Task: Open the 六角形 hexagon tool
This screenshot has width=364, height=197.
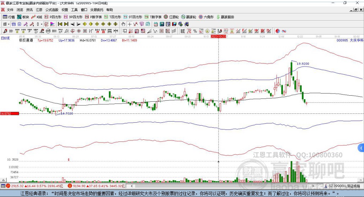Action: [x=206, y=17]
